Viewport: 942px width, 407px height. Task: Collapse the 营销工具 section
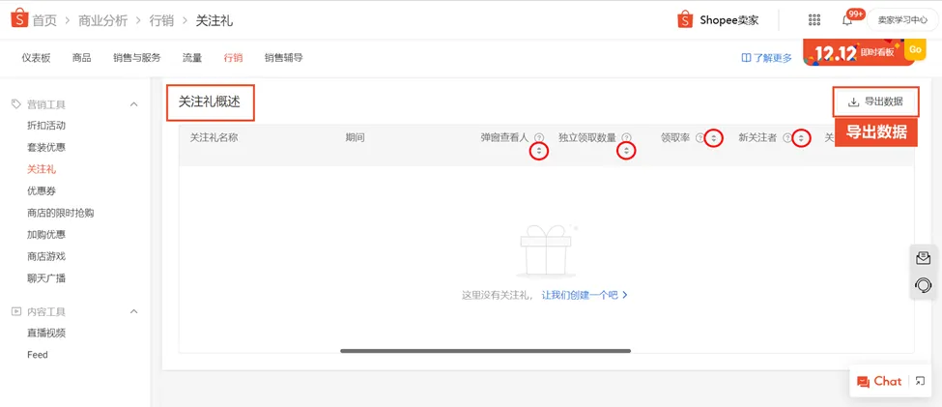tap(134, 104)
